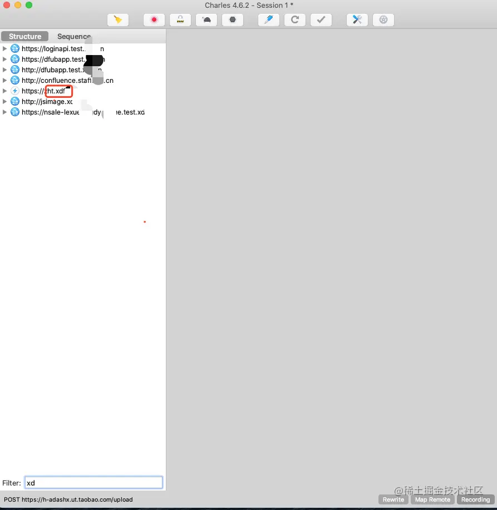Toggle SSL proxying padlock icon

tap(180, 20)
